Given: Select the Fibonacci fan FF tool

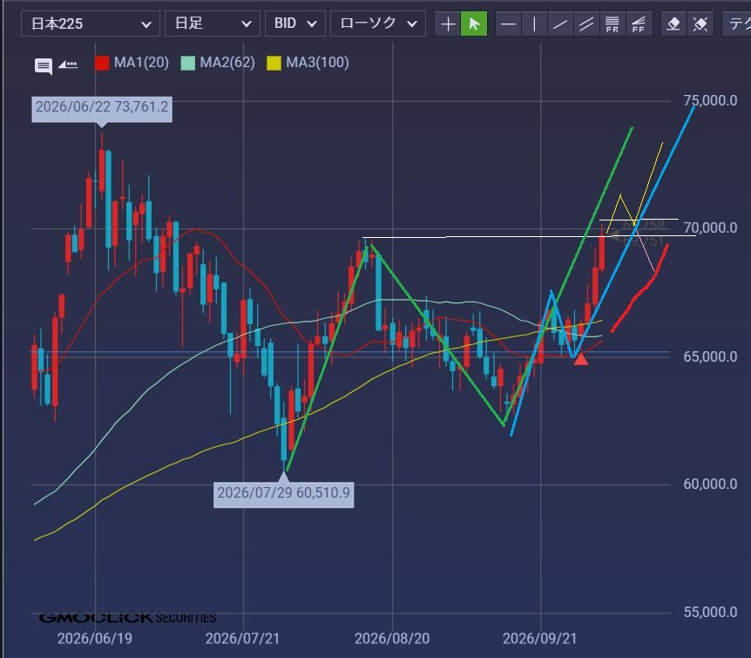Looking at the screenshot, I should tap(638, 24).
